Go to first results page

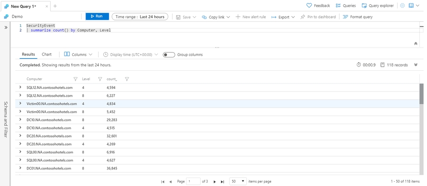[163, 182]
